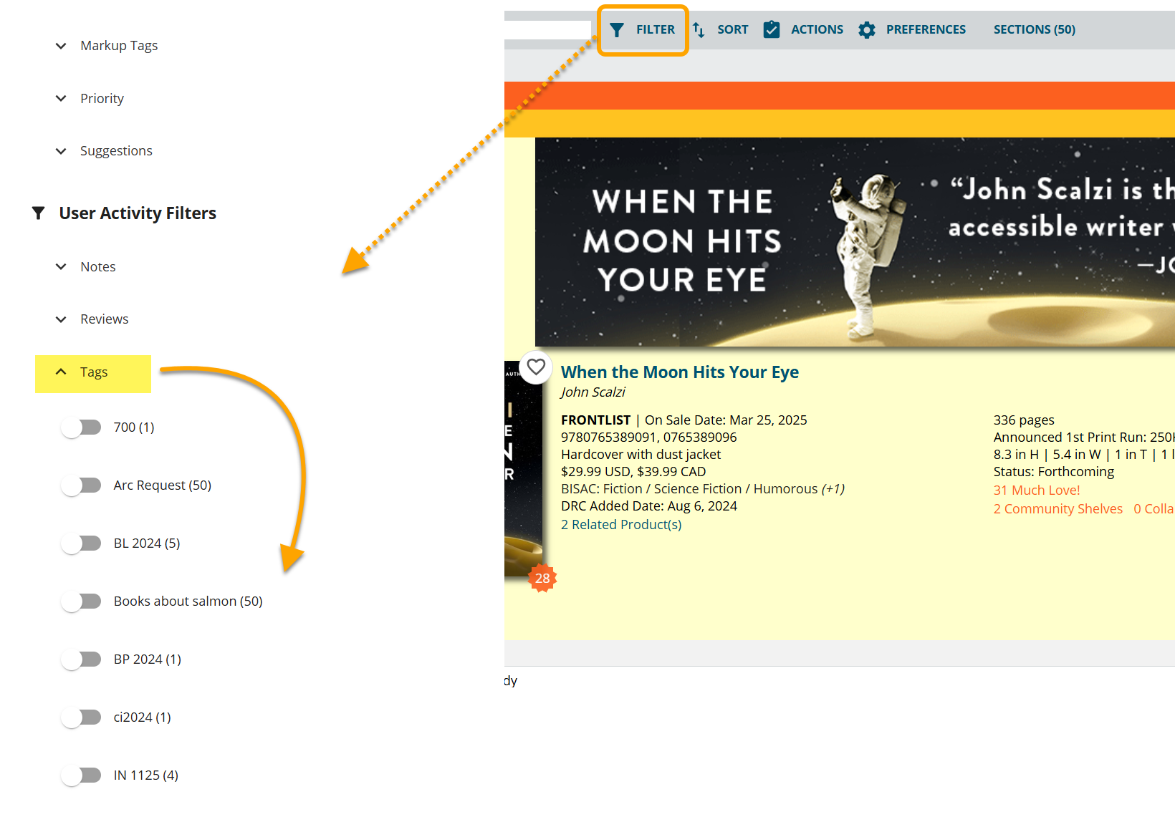The image size is (1175, 817).
Task: Toggle the BL 2024 (5) tag switch
Action: coord(81,543)
